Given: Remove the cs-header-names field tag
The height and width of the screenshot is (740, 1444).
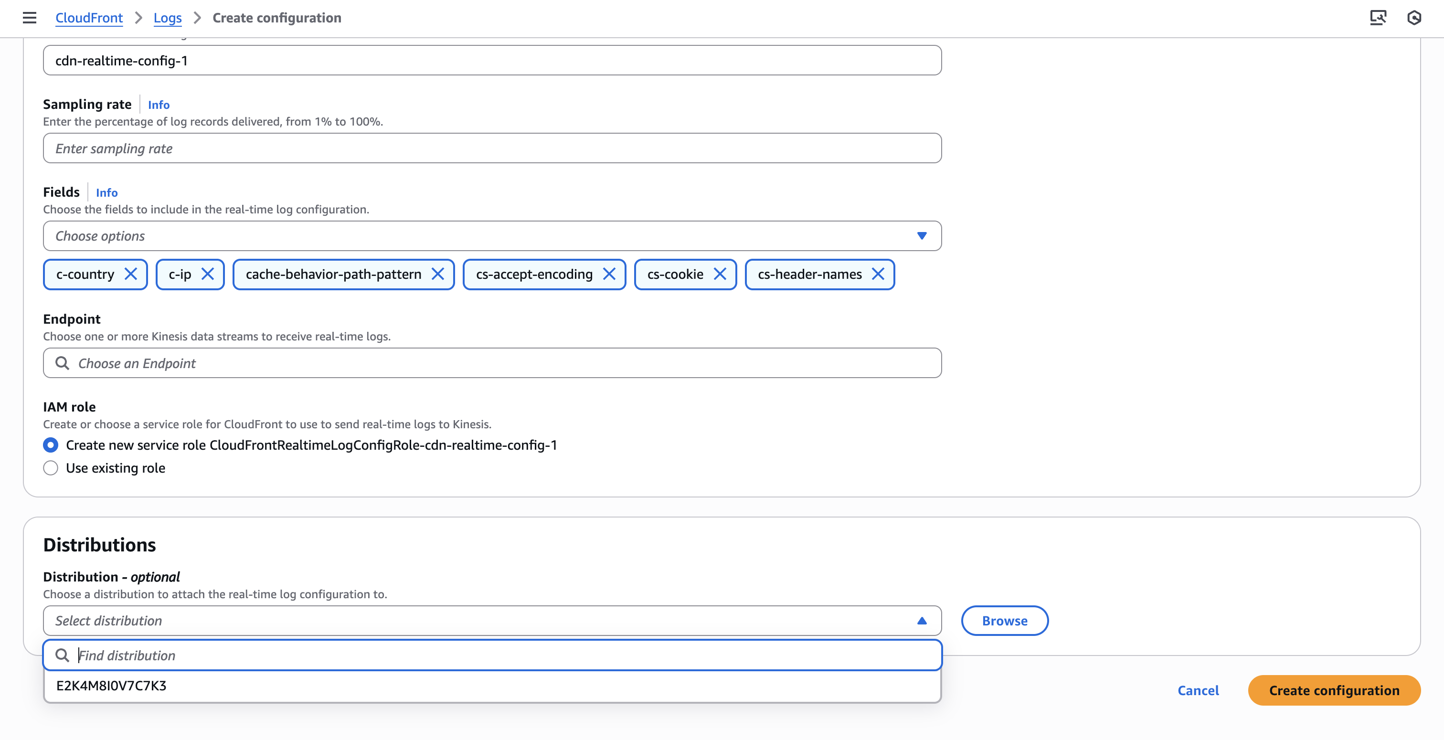Looking at the screenshot, I should point(878,274).
